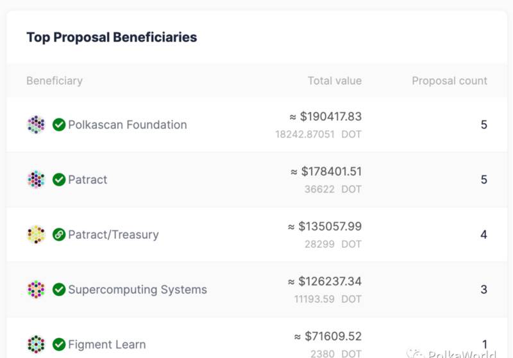Click Polkascan Foundation identicon avatar
This screenshot has width=513, height=358.
tap(36, 124)
